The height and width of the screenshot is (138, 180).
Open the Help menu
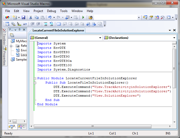pos(90,11)
